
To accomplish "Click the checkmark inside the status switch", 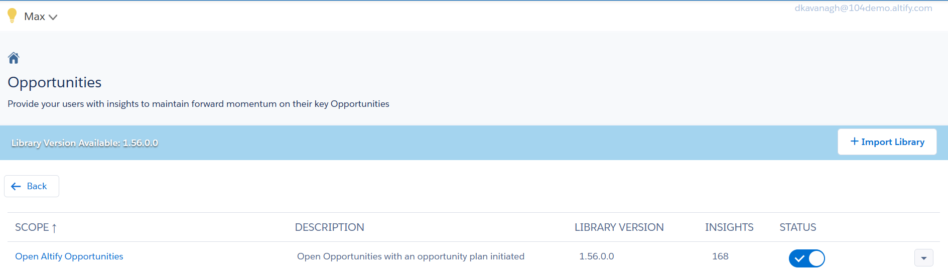I will click(799, 258).
